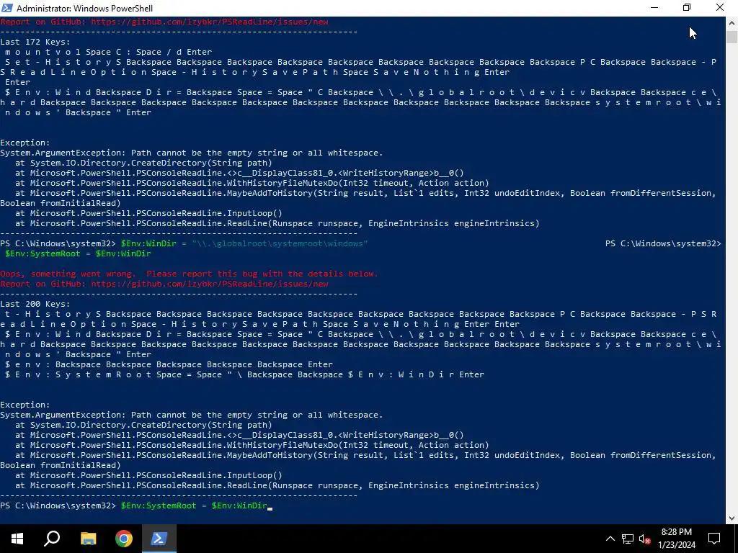Open the Windows Start menu

(x=17, y=539)
